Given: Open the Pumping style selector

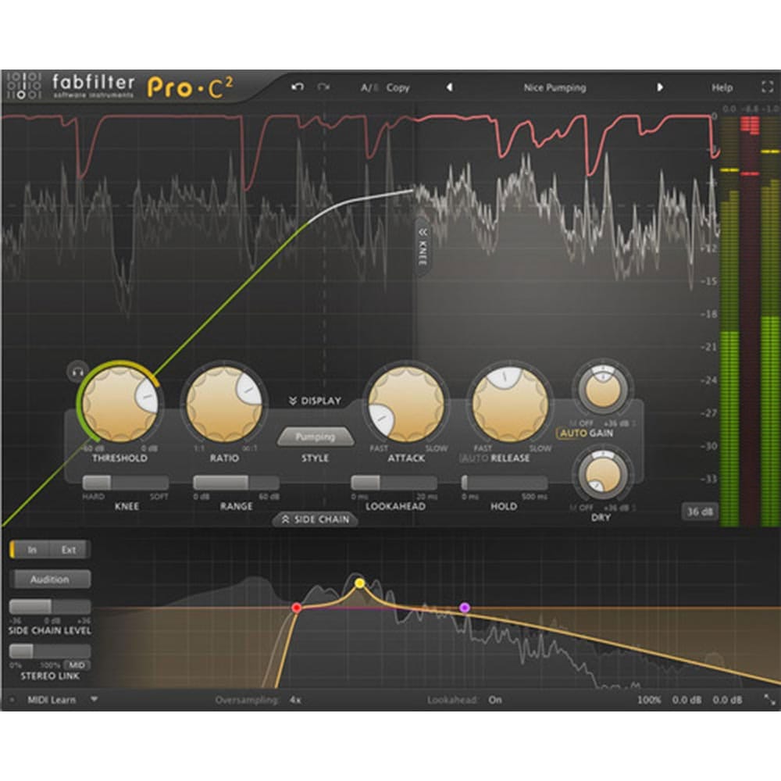Looking at the screenshot, I should pos(315,437).
